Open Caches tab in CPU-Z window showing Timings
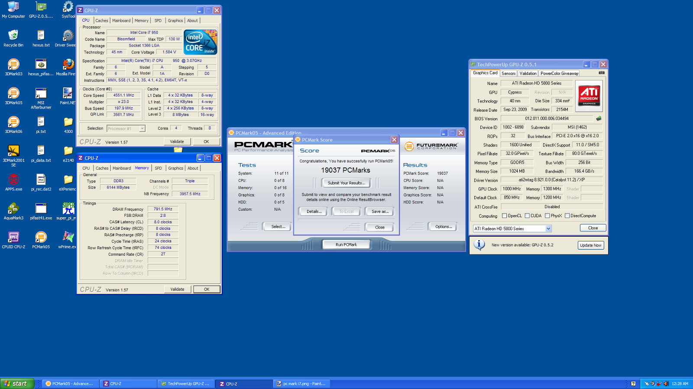 pyautogui.click(x=102, y=168)
